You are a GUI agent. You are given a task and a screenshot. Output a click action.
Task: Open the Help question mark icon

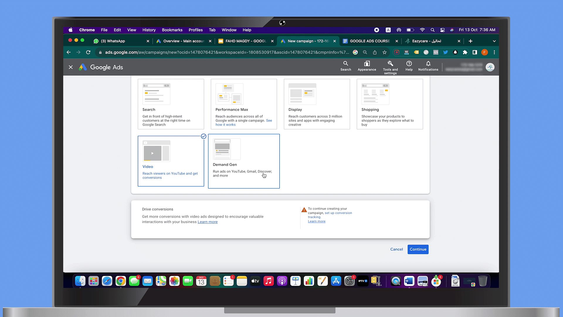click(409, 63)
